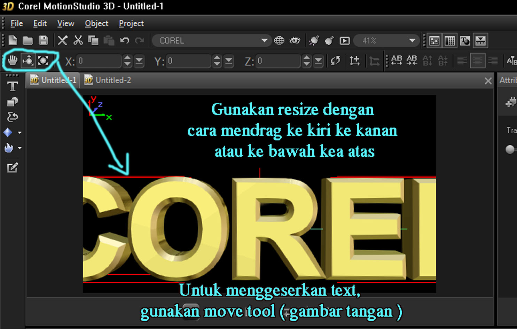Screen dimensions: 517x329
Task: Switch to the Untitled-2 tab
Action: click(108, 80)
